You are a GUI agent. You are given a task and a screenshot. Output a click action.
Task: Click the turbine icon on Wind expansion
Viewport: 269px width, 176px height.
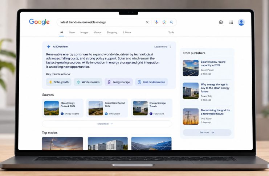(78, 82)
